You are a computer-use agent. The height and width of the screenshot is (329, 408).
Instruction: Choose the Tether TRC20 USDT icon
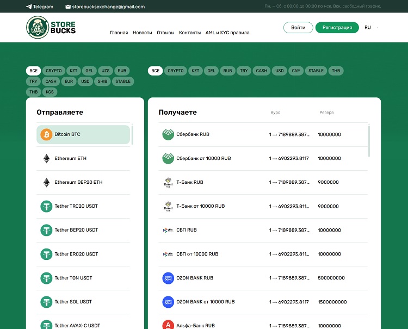(x=46, y=206)
